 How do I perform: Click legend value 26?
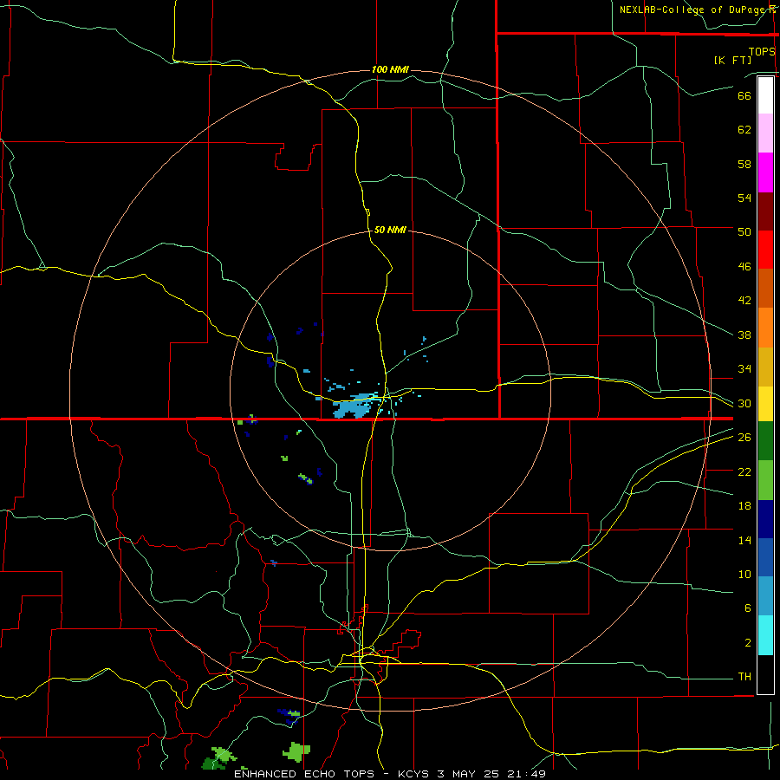tap(744, 438)
